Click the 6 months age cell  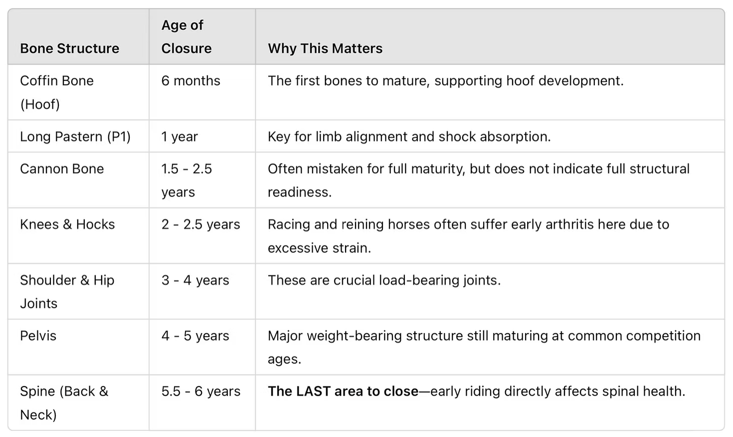(190, 81)
